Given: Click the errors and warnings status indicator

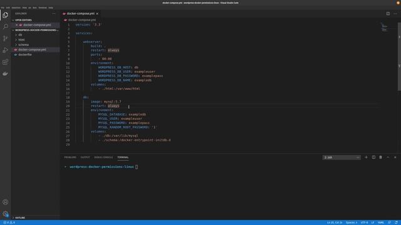Looking at the screenshot, I should (9, 222).
